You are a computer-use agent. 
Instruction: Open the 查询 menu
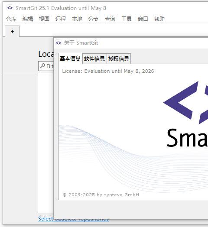pos(110,19)
